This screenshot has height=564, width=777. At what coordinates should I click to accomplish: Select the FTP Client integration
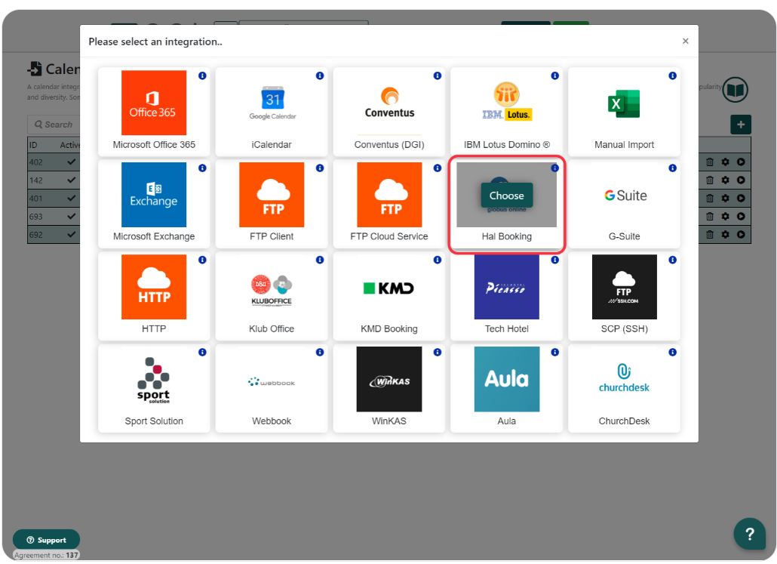point(272,203)
